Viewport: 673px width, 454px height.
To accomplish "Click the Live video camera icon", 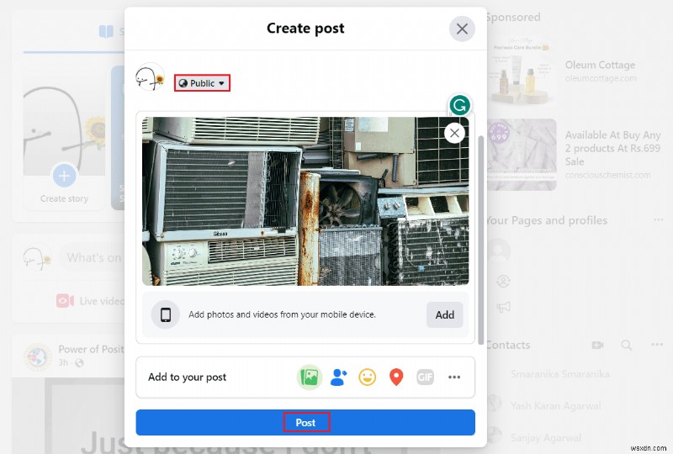I will (x=65, y=301).
